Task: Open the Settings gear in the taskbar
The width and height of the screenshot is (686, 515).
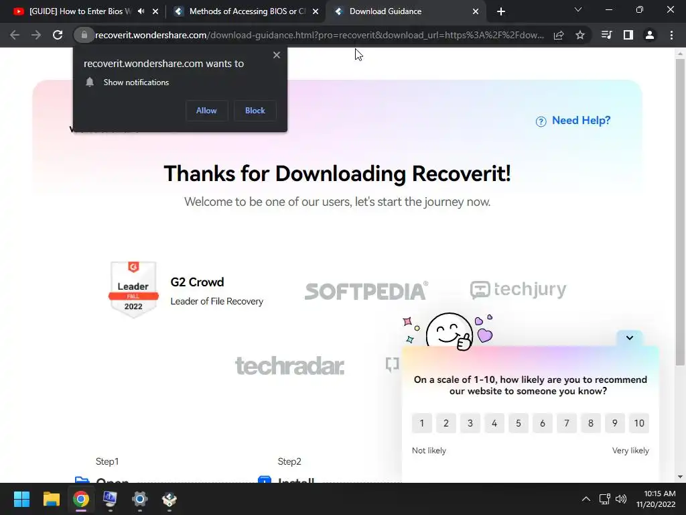Action: pyautogui.click(x=140, y=499)
